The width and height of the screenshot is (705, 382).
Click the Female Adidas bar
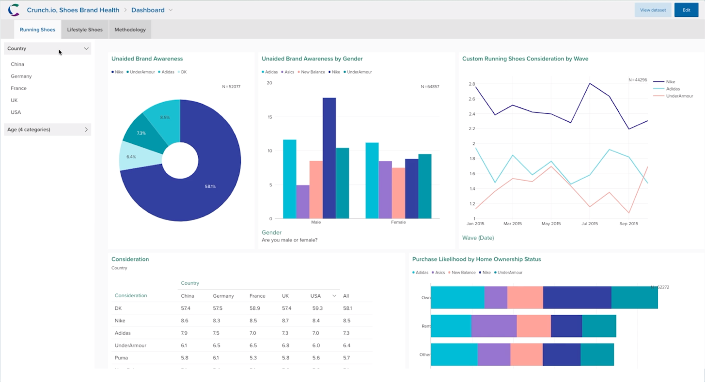pos(372,180)
